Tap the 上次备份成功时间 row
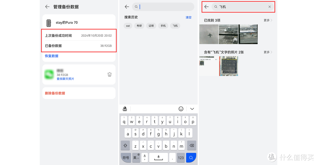 pyautogui.click(x=79, y=36)
